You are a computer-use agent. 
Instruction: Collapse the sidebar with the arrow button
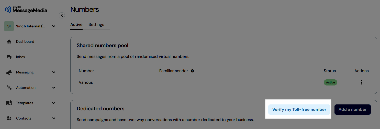click(62, 15)
